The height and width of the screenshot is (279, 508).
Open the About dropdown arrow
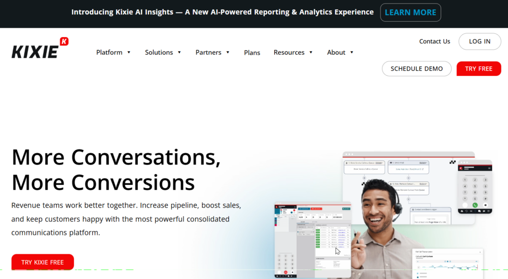pos(352,53)
